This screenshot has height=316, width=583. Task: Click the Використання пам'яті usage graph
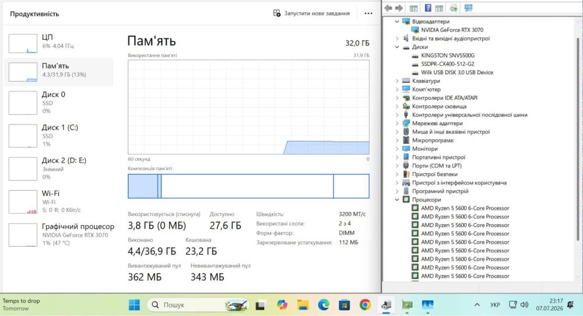click(248, 107)
